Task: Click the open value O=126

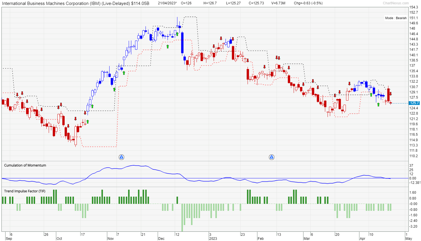Action: point(186,3)
